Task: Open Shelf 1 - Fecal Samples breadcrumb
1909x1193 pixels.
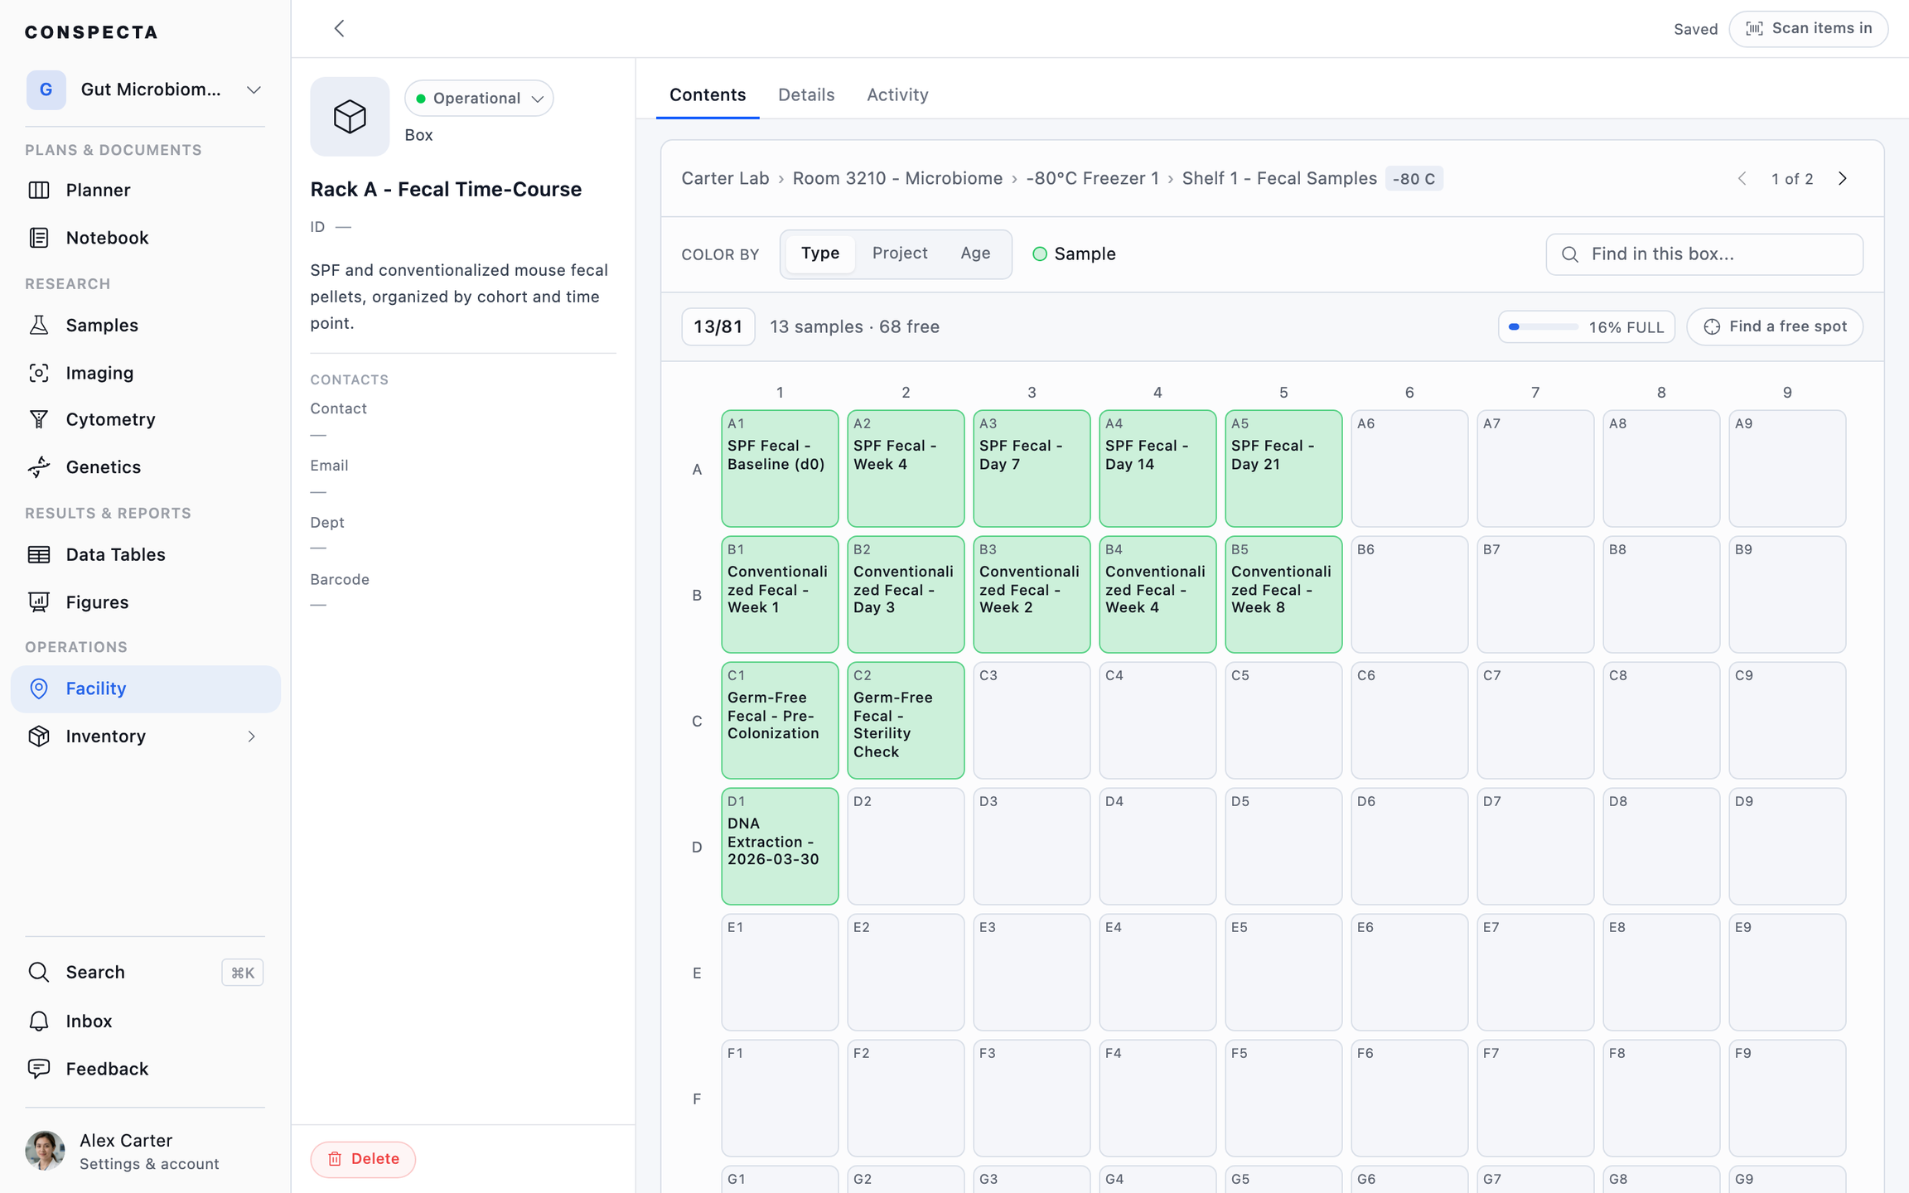Action: click(1279, 179)
